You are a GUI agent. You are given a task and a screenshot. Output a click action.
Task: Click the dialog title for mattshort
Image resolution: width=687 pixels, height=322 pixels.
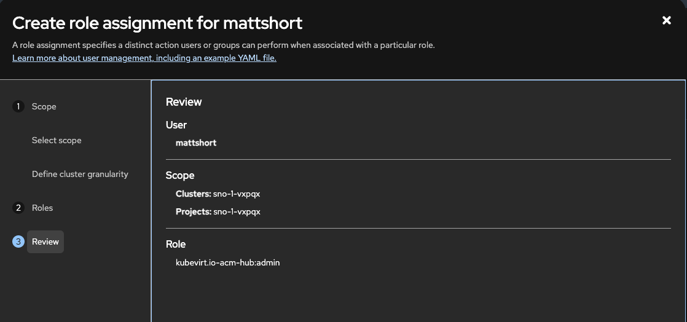(157, 23)
